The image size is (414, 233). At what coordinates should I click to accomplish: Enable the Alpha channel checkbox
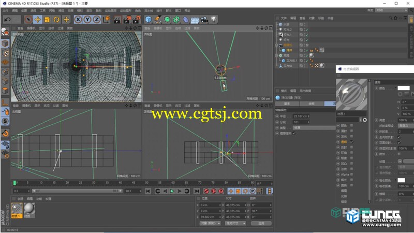coord(352,174)
